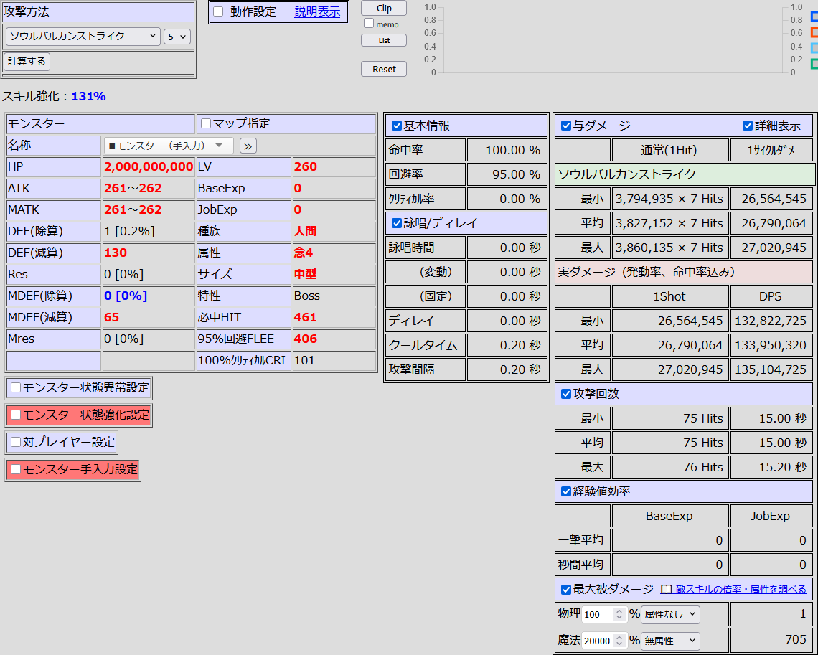Click the orange legend swatch on the chart
818x655 pixels.
click(x=814, y=33)
